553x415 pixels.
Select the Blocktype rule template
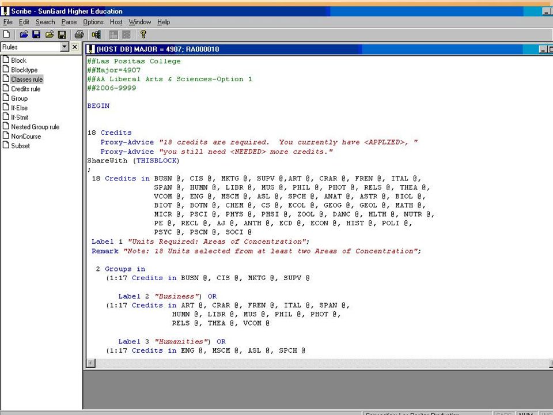coord(24,70)
